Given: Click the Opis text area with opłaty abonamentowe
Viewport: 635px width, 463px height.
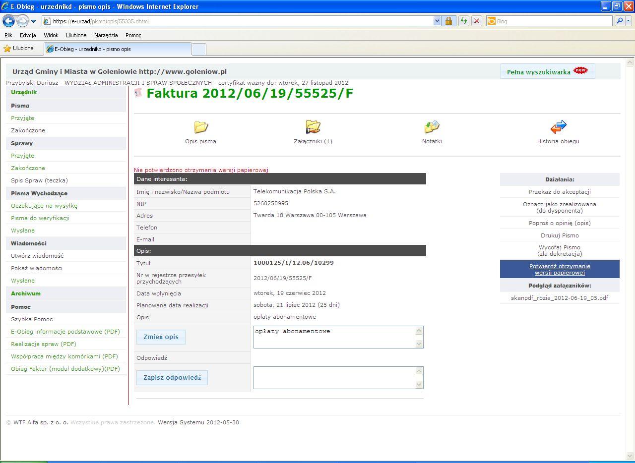Looking at the screenshot, I should tap(334, 337).
